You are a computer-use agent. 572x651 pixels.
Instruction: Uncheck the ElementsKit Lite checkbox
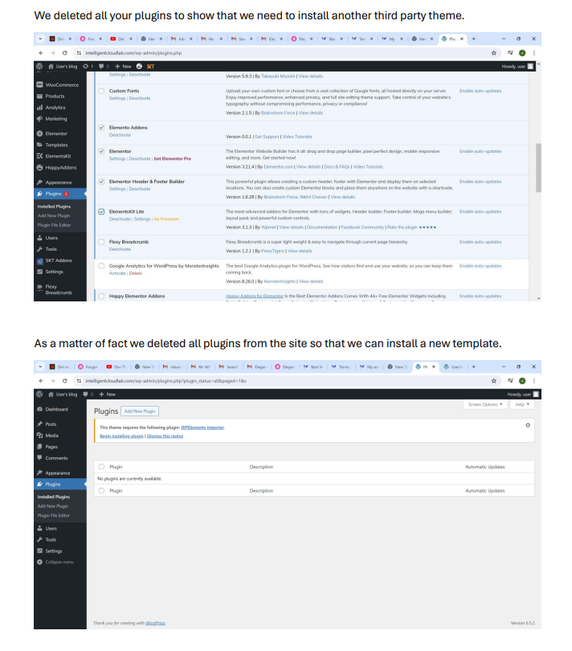(x=101, y=211)
